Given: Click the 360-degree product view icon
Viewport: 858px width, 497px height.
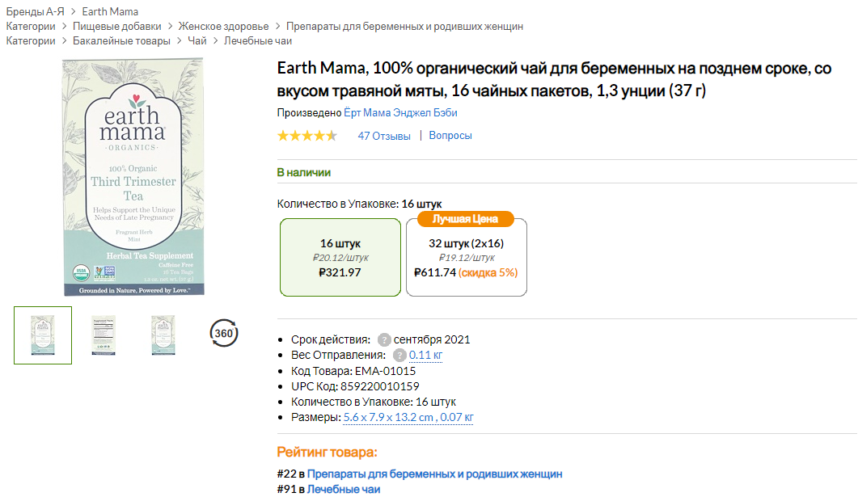Looking at the screenshot, I should click(224, 332).
